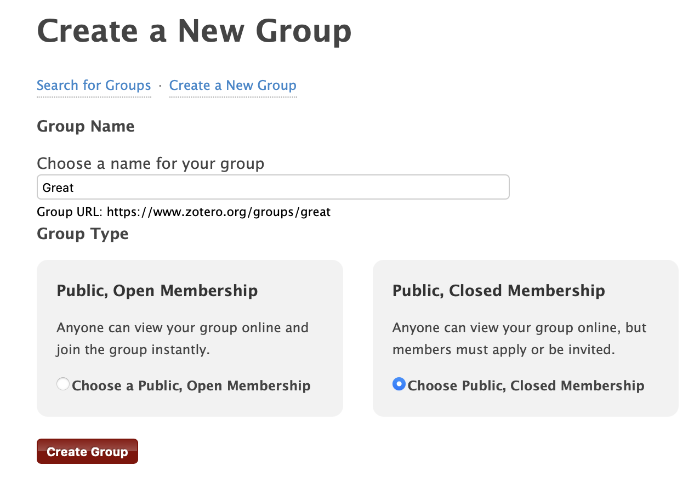Select the Public, Open Membership radio button
The width and height of the screenshot is (694, 477).
click(63, 384)
